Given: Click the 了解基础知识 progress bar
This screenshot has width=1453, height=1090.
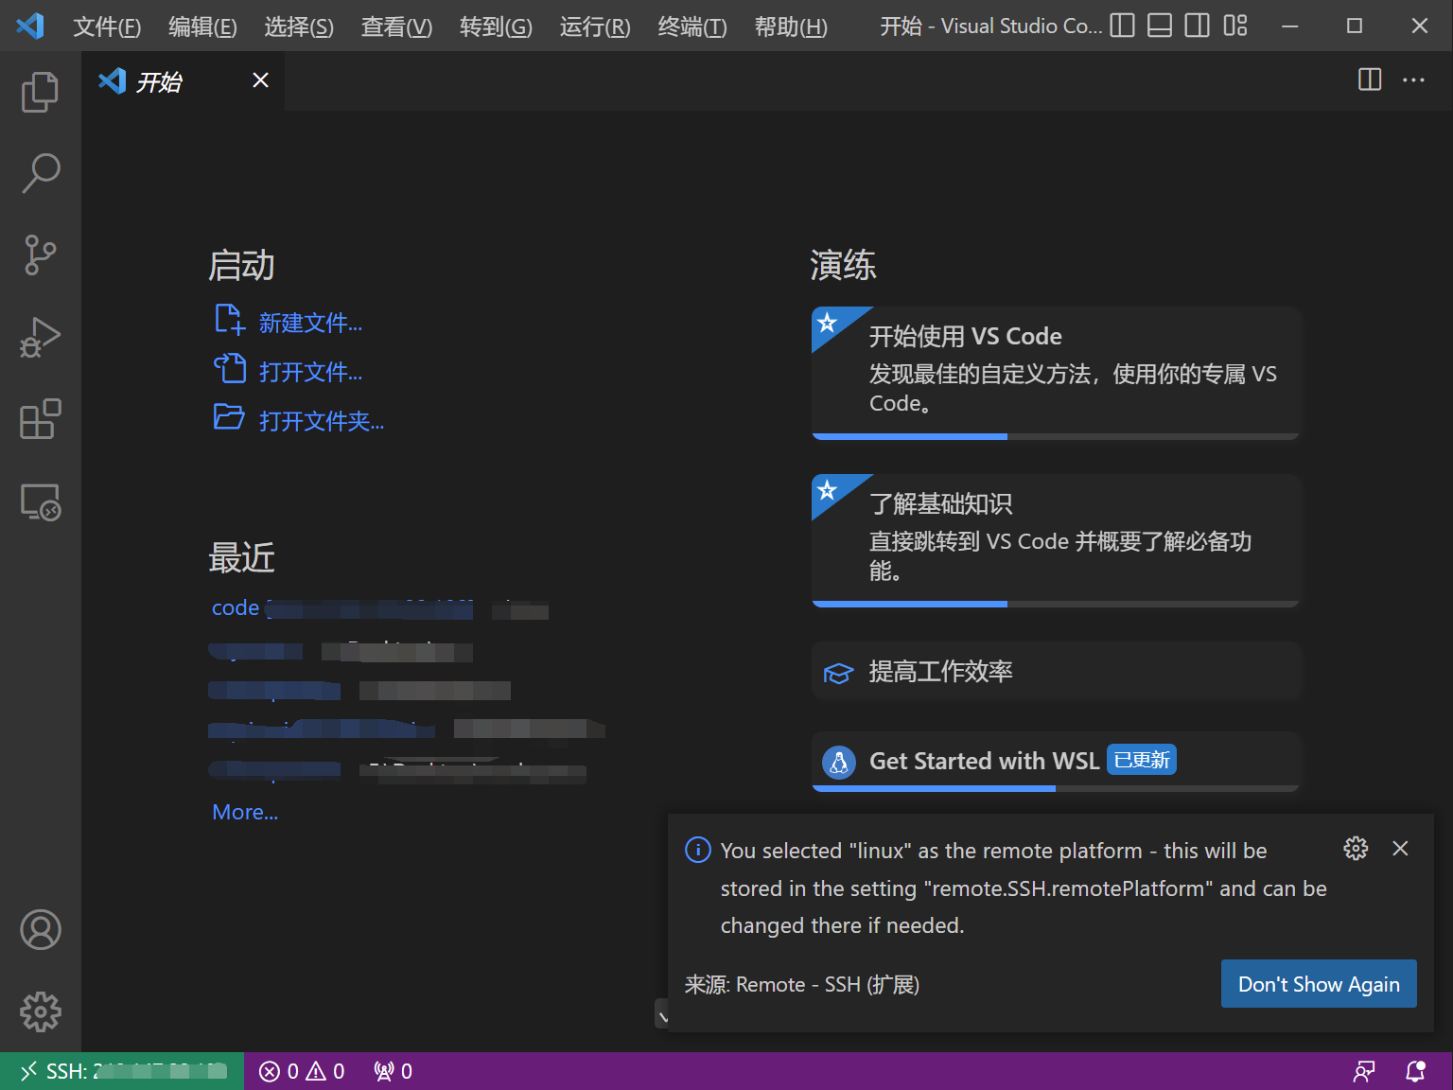Looking at the screenshot, I should point(1056,604).
